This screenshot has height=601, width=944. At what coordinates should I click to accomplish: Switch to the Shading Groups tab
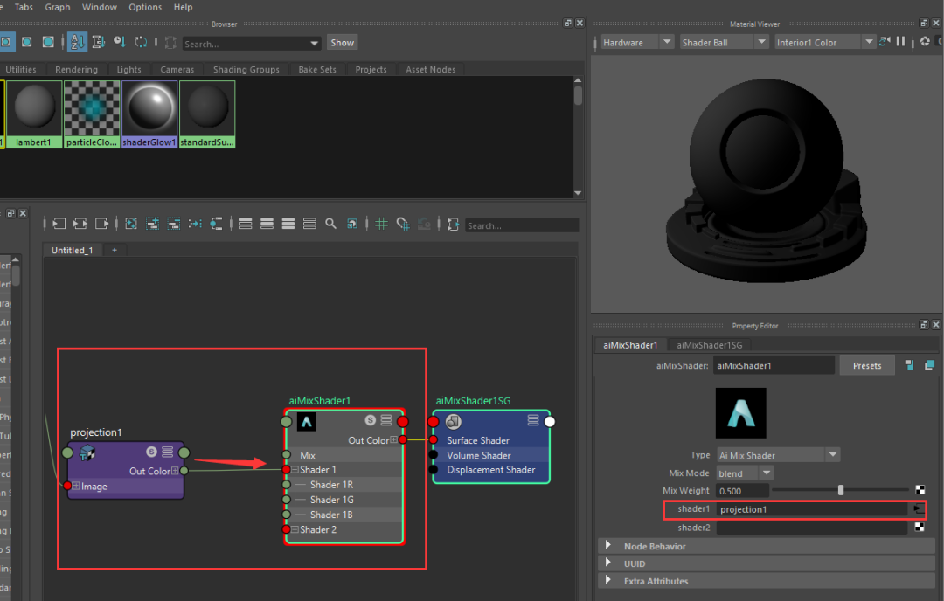point(246,69)
